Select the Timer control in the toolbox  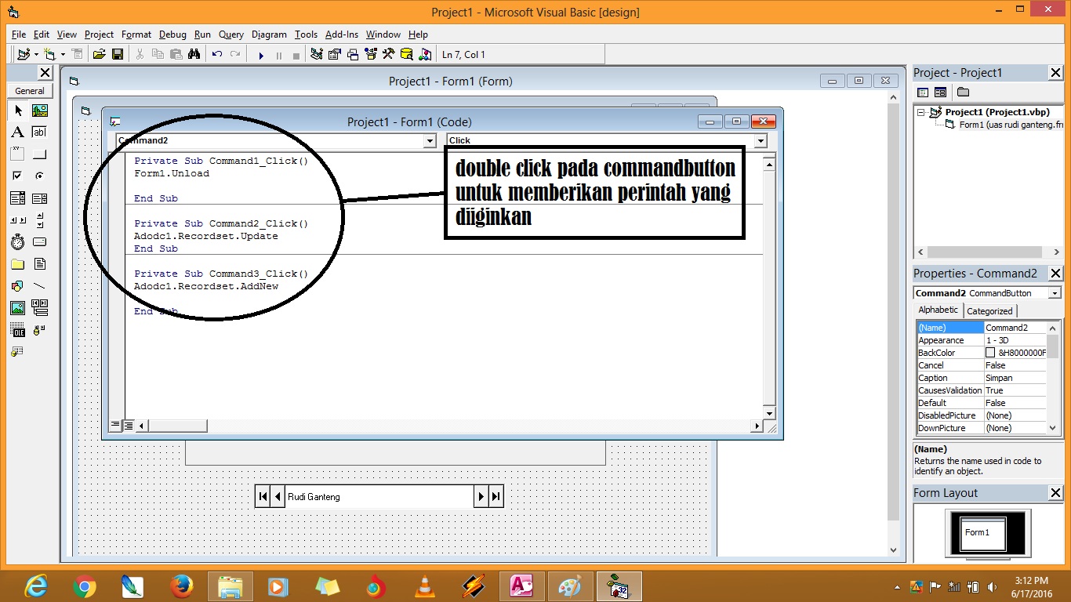point(19,241)
